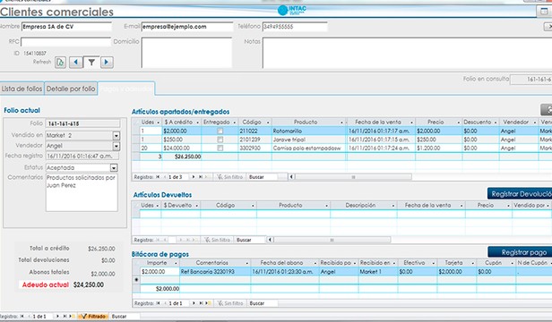This screenshot has width=552, height=322.
Task: Click the Nombre field with Empresa SA de CV
Action: click(x=66, y=27)
